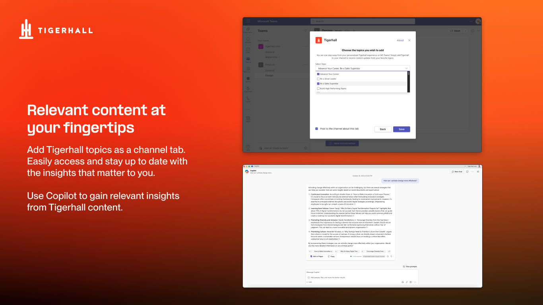Open Chat in the Teams sidebar
The height and width of the screenshot is (305, 543).
coord(248,50)
